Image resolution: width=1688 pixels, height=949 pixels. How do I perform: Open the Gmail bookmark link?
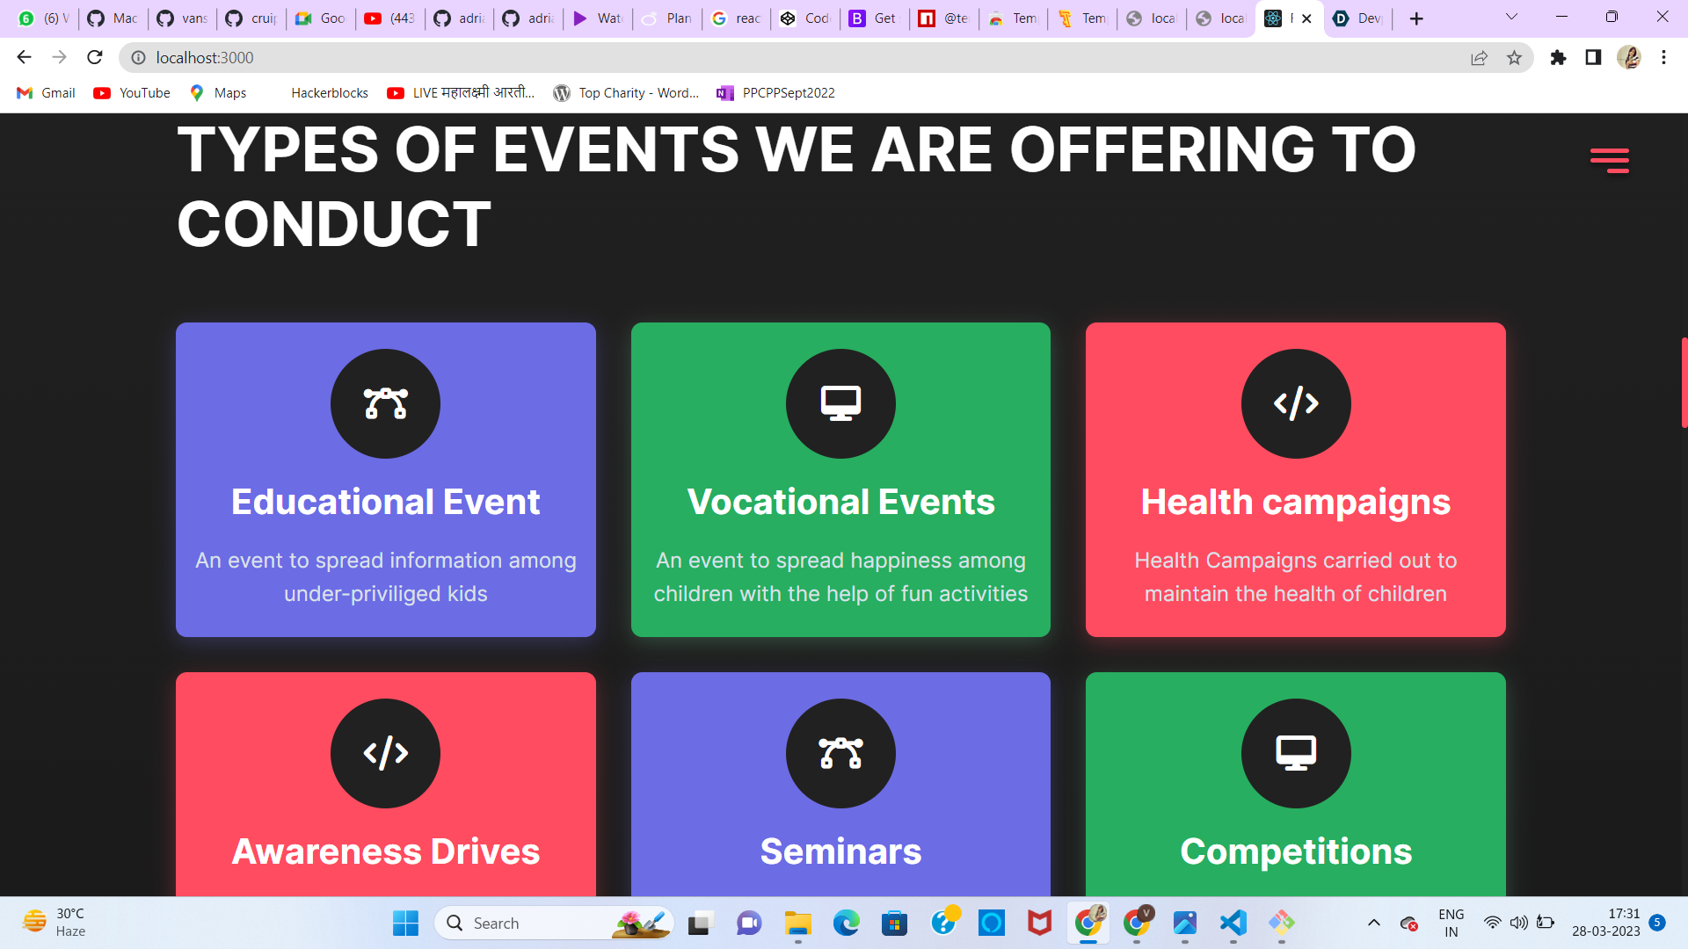[x=47, y=93]
